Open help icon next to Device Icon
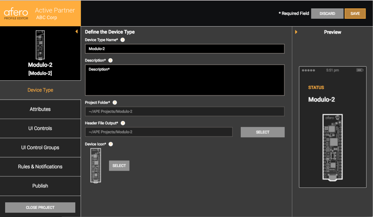 click(111, 144)
